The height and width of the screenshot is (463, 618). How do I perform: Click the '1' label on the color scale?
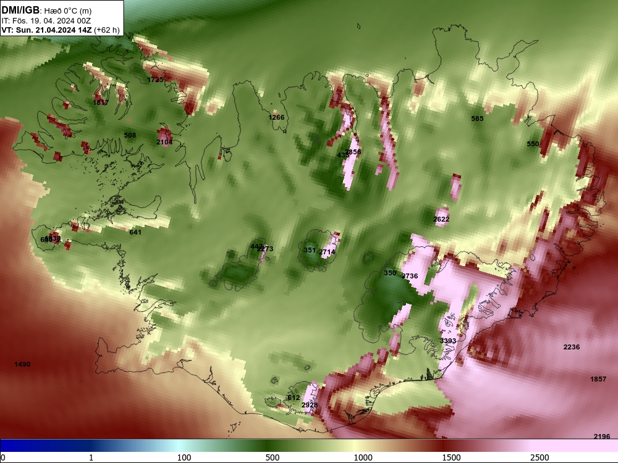pyautogui.click(x=91, y=457)
